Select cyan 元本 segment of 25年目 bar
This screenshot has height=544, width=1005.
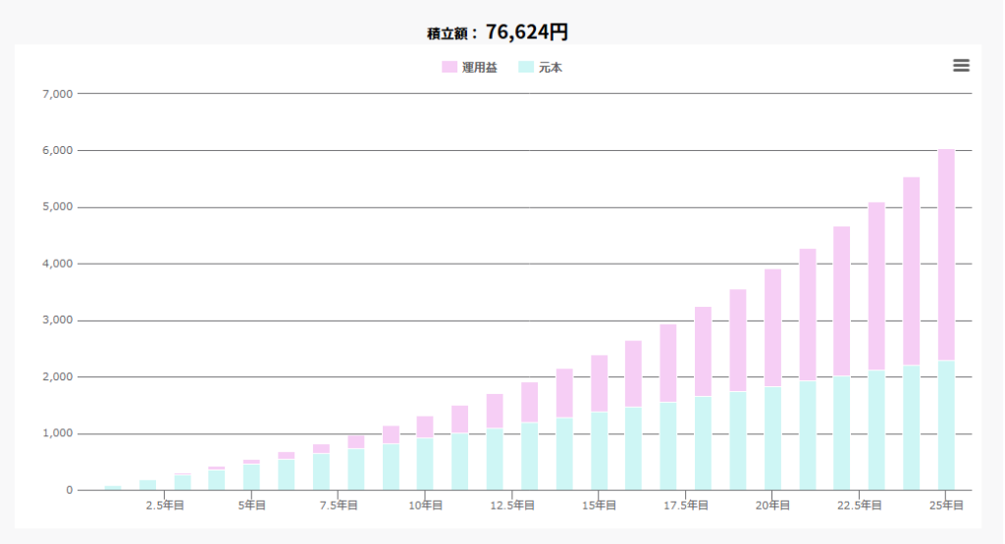(946, 426)
